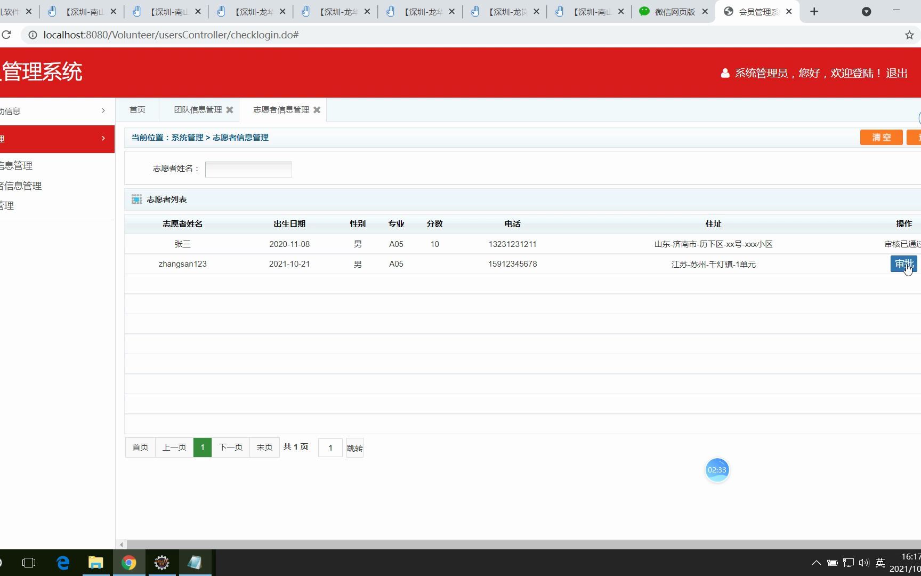The height and width of the screenshot is (576, 921).
Task: Focus the 志愿者姓名 search field
Action: coord(248,169)
